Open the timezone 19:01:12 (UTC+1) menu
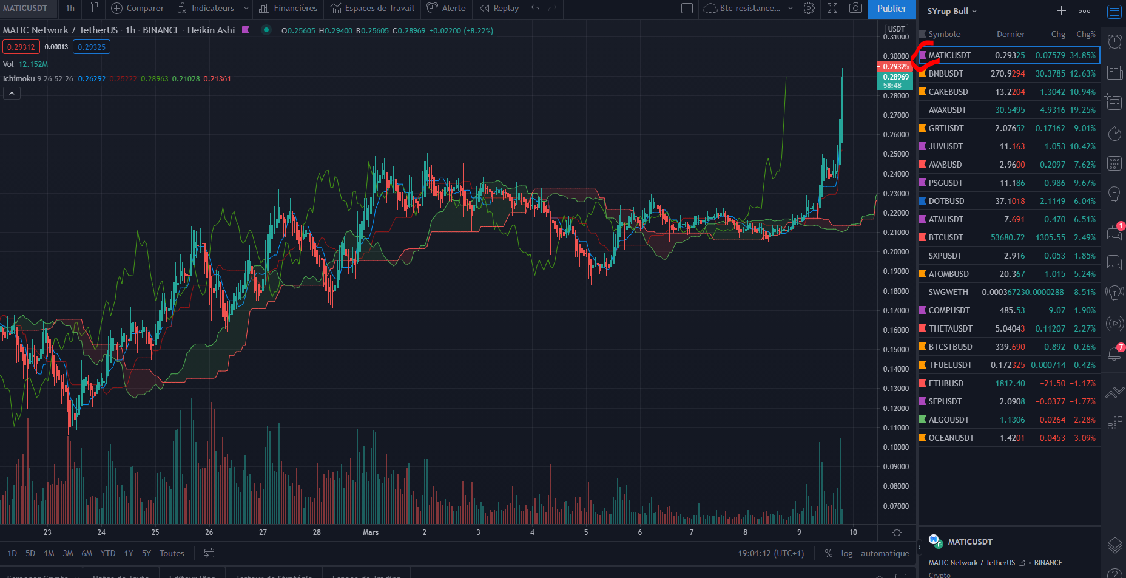 (771, 553)
